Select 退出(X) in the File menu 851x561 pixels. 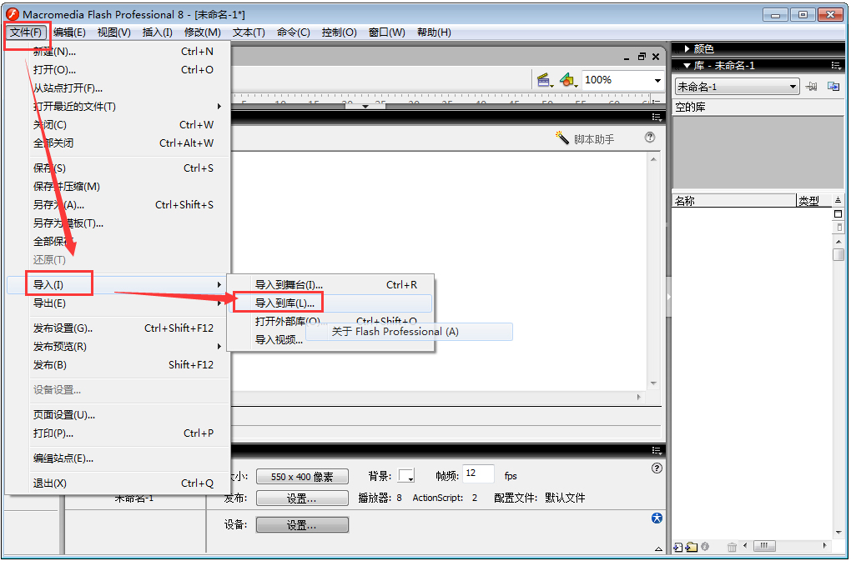coord(118,483)
